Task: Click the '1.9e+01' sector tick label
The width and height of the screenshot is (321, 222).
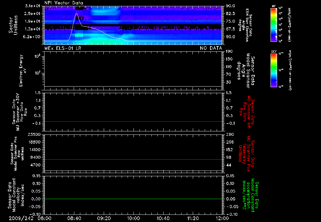Action: pyautogui.click(x=32, y=21)
